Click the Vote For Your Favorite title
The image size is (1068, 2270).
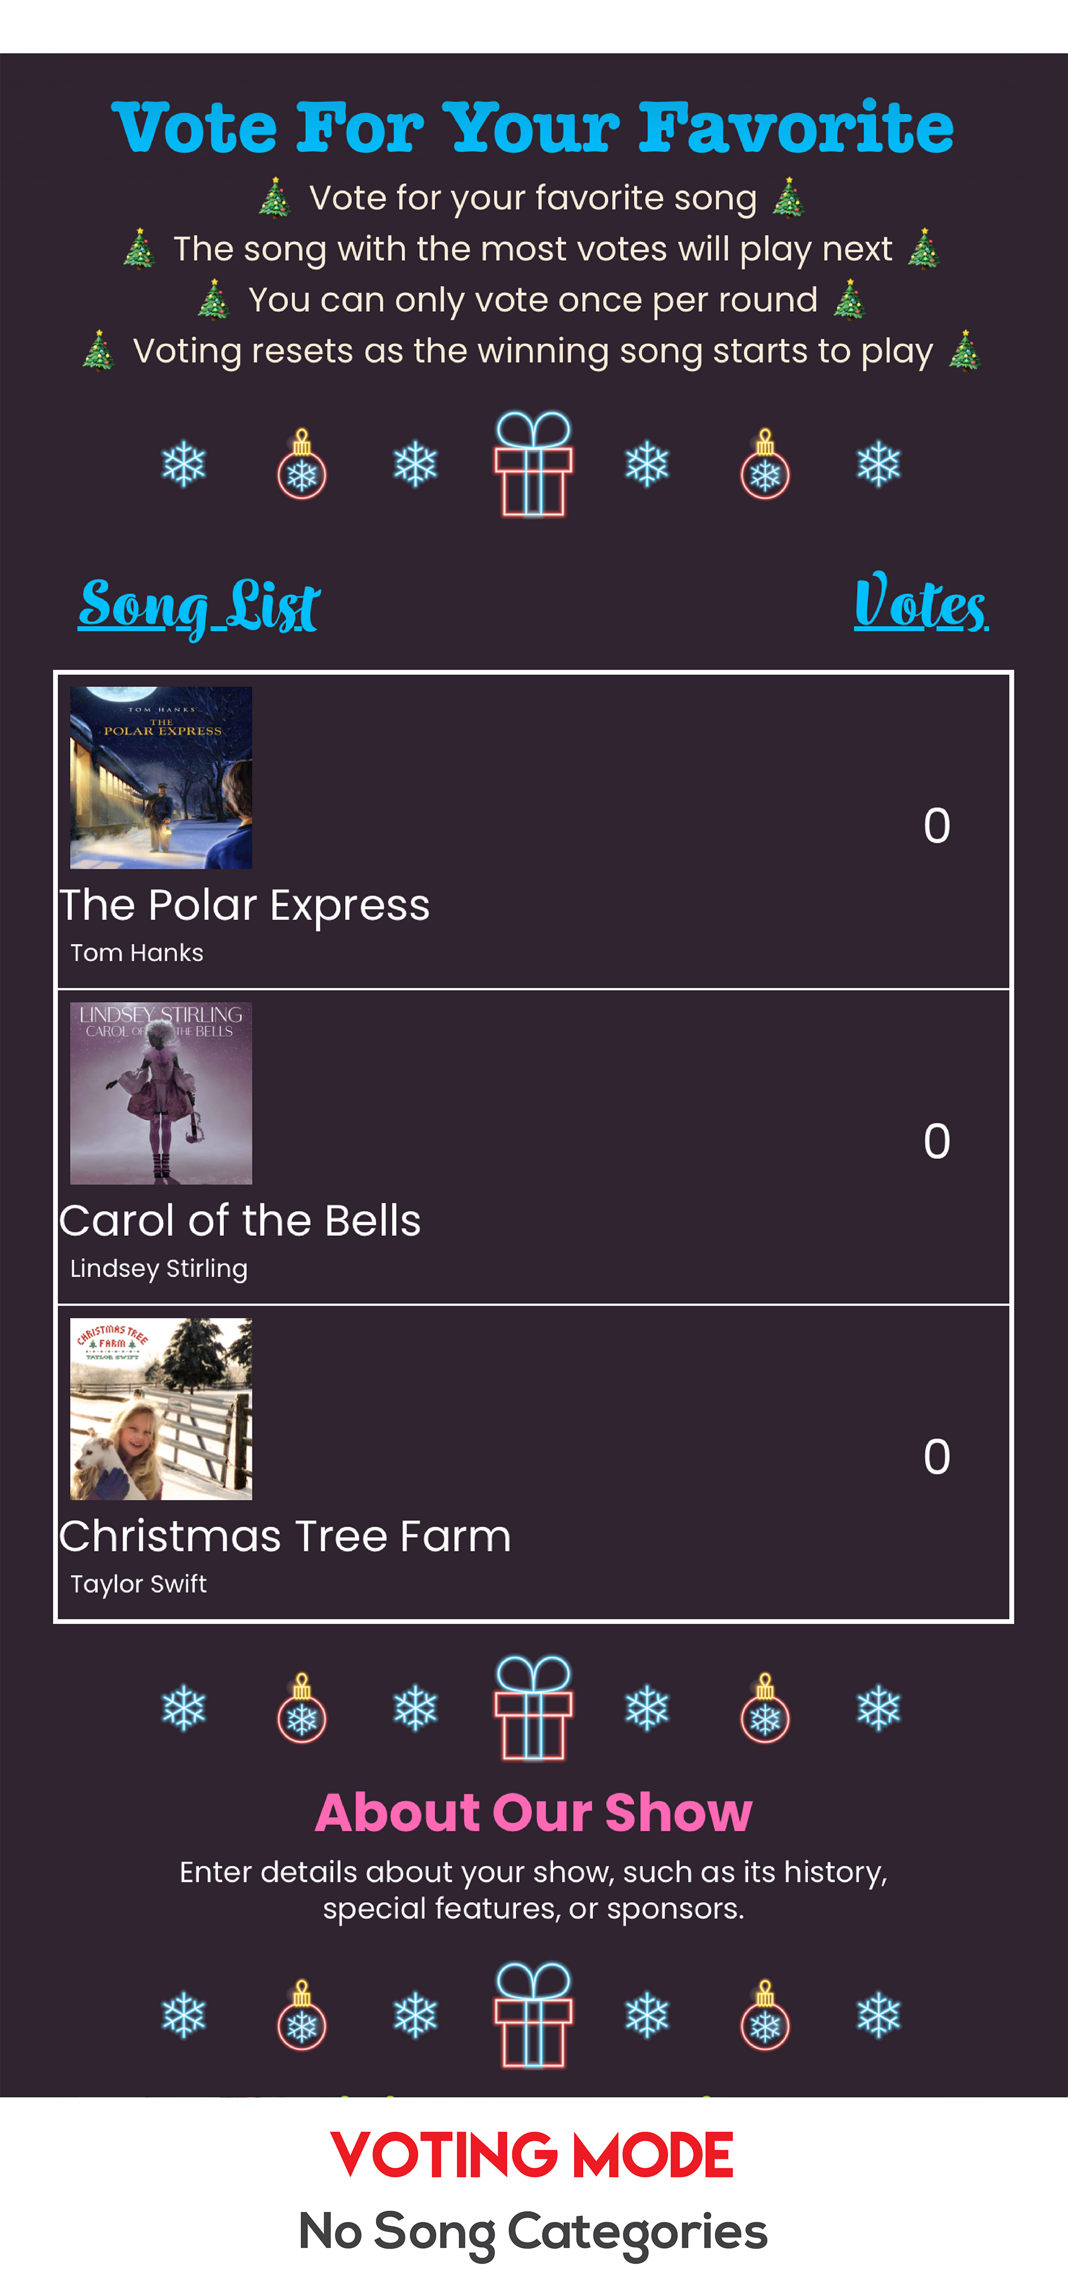pos(533,128)
